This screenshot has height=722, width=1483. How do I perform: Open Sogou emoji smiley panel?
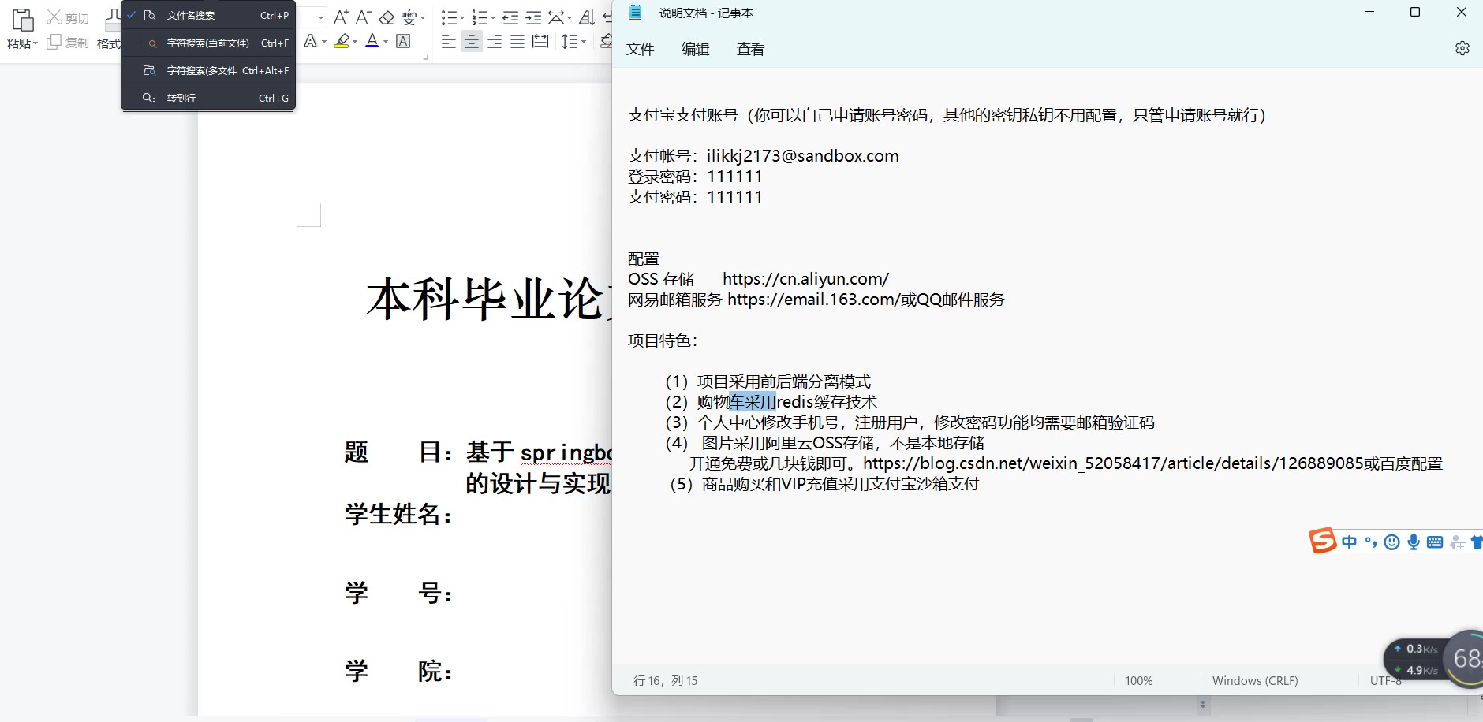(1392, 541)
